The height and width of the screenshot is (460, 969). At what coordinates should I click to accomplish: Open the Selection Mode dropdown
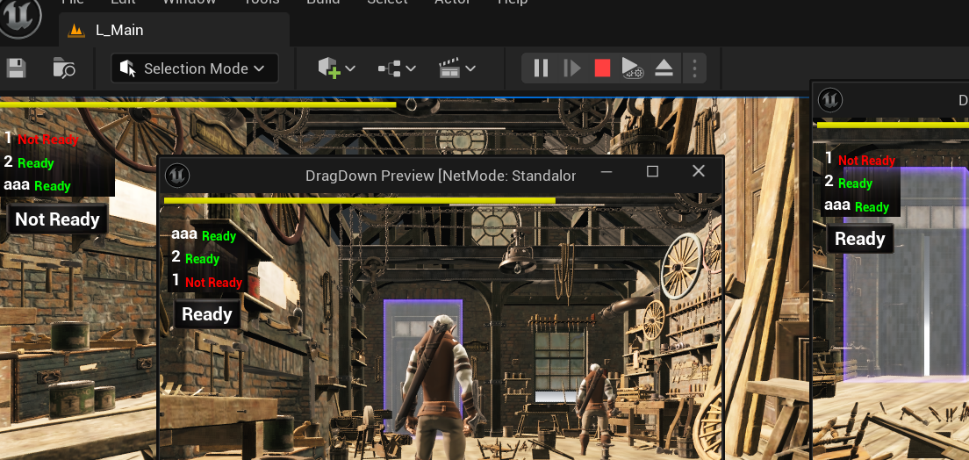(195, 68)
